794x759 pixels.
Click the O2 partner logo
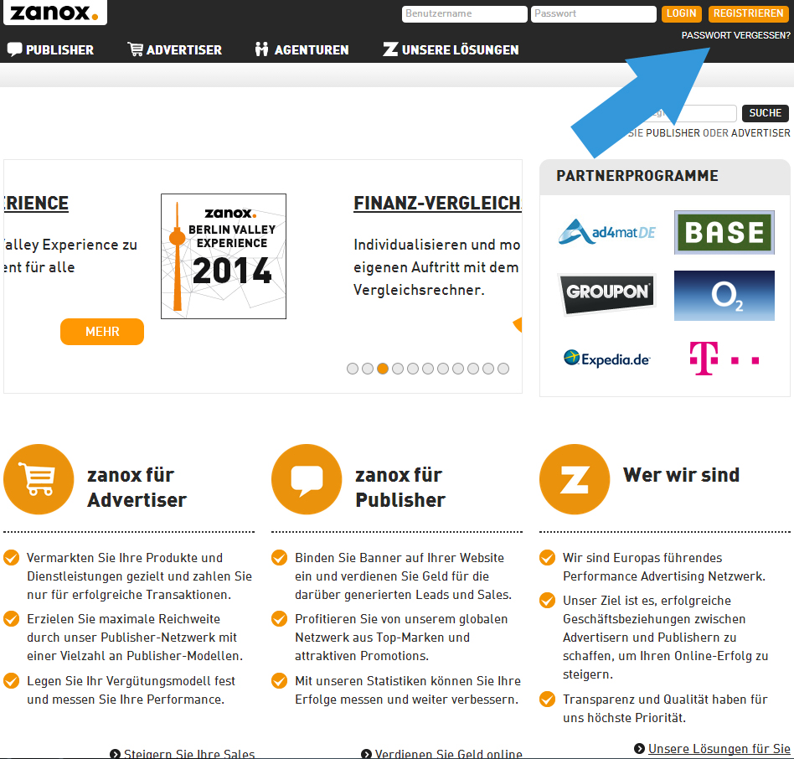click(724, 296)
